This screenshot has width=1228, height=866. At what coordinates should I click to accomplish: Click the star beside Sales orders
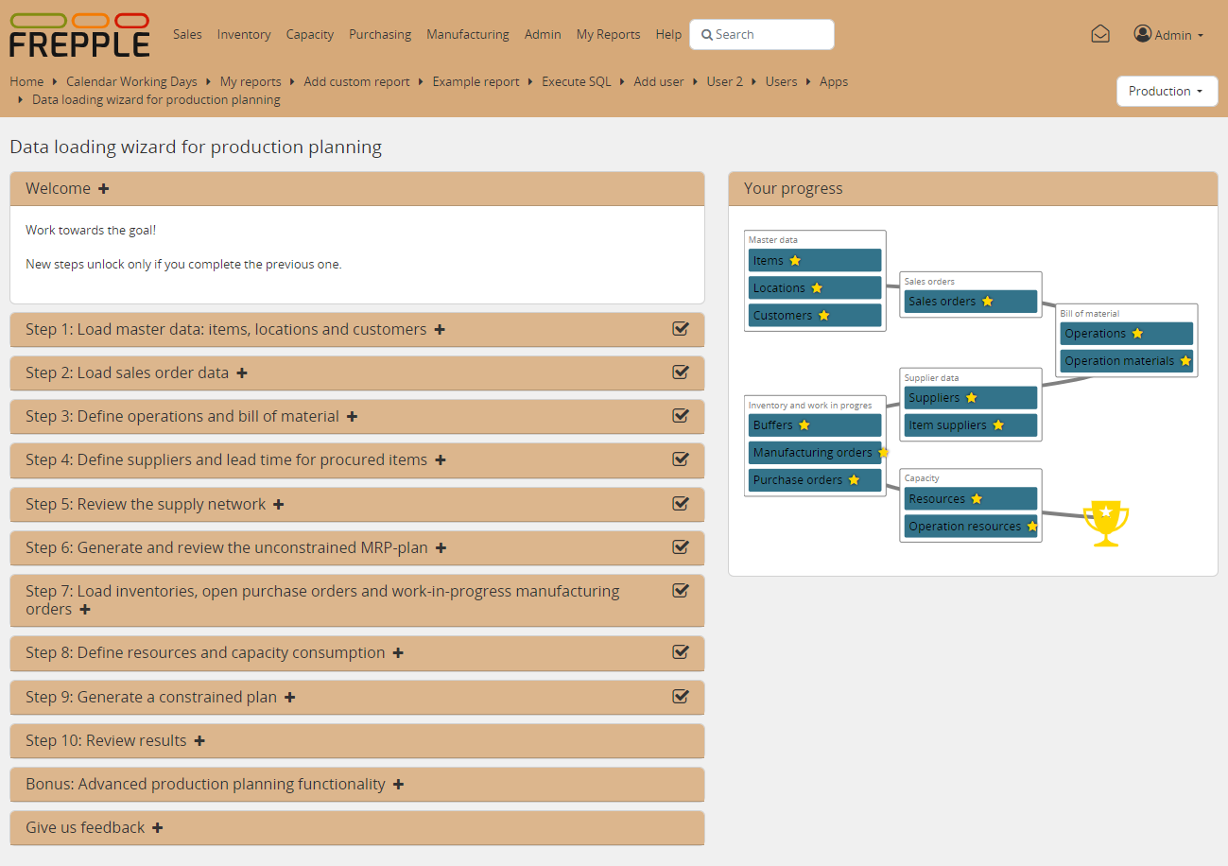(x=987, y=302)
